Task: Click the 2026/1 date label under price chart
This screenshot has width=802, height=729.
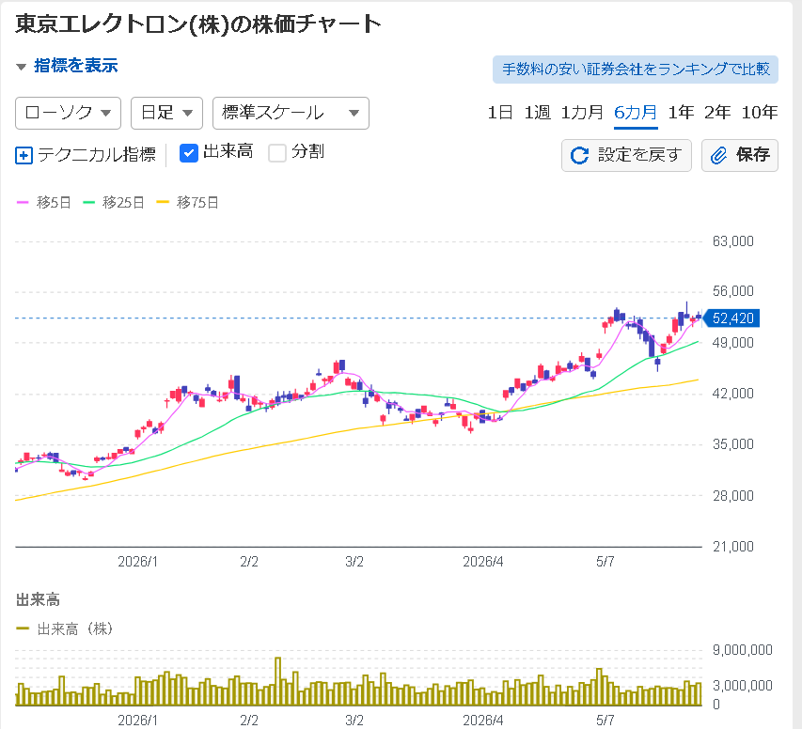Action: coord(137,562)
